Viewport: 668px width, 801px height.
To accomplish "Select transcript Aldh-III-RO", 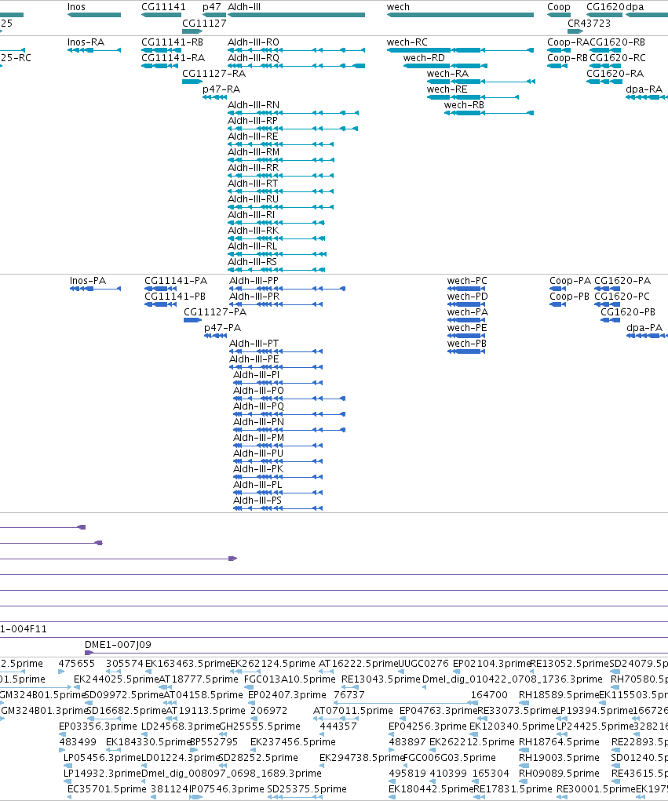I will 297,50.
